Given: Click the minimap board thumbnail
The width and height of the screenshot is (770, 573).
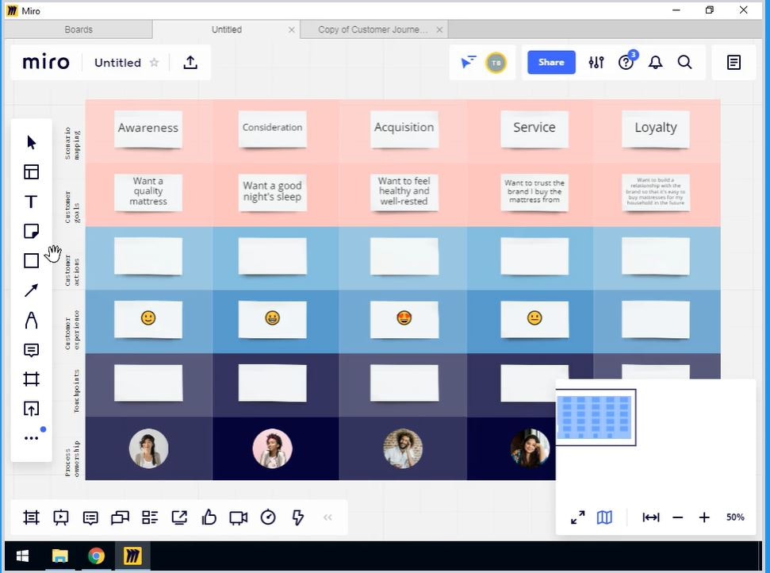Looking at the screenshot, I should coord(594,417).
